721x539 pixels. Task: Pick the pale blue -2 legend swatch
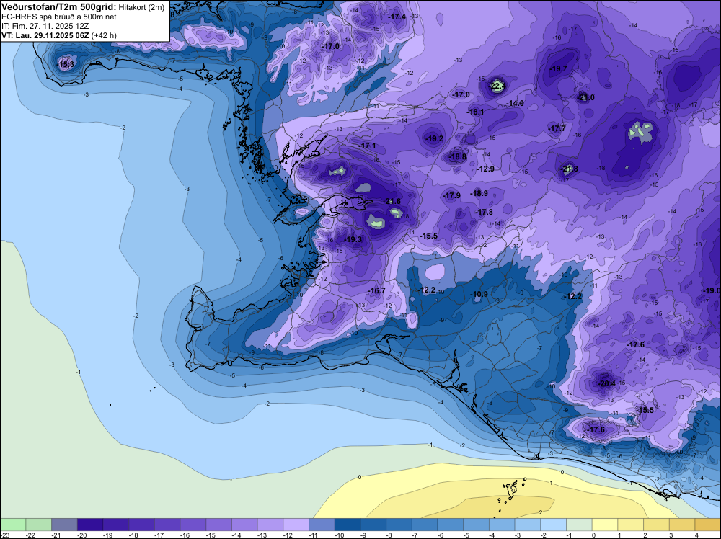pos(554,525)
